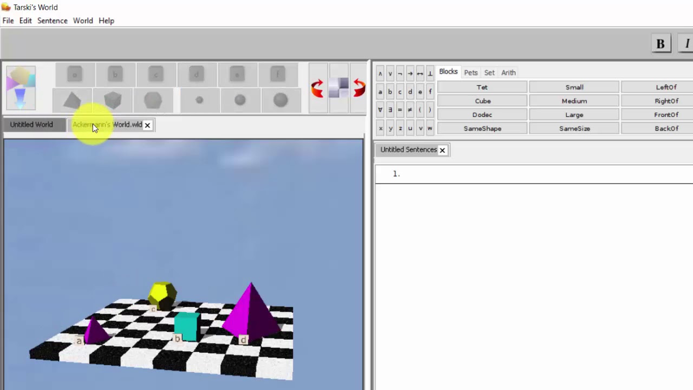The width and height of the screenshot is (693, 390).
Task: Close the Ackermann's World.wld tab
Action: pyautogui.click(x=147, y=125)
